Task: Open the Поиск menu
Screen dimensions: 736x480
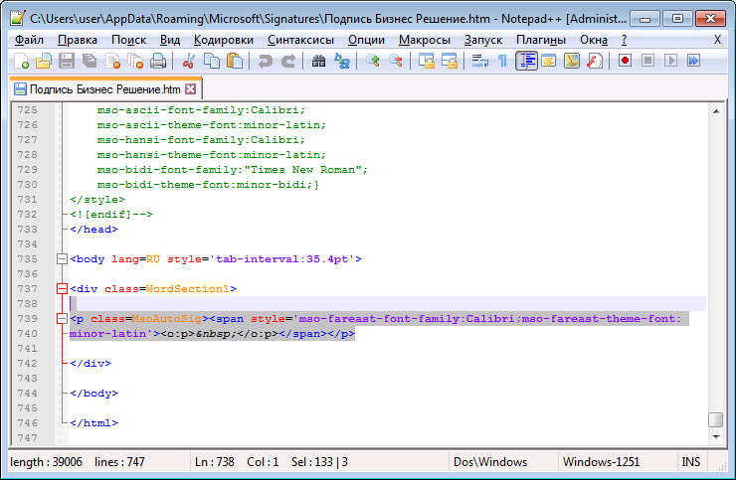Action: [x=128, y=40]
